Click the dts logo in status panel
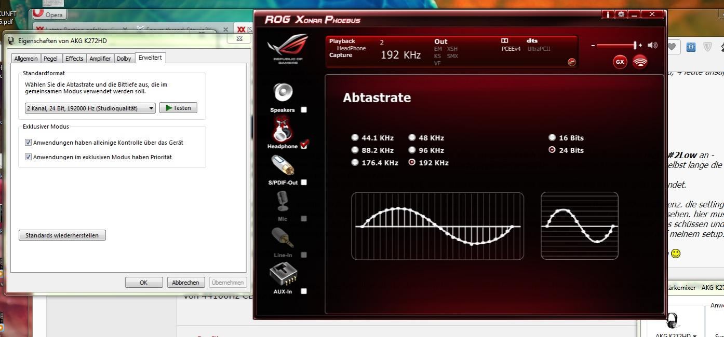The width and height of the screenshot is (724, 337). (532, 40)
